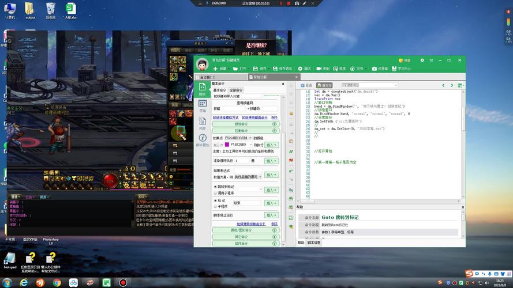Expand the 颜色/图形命令 section
The width and height of the screenshot is (513, 288).
(246, 230)
